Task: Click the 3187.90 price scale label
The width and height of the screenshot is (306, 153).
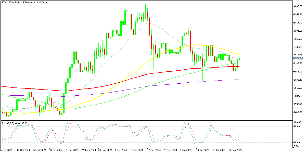Action: [298, 63]
